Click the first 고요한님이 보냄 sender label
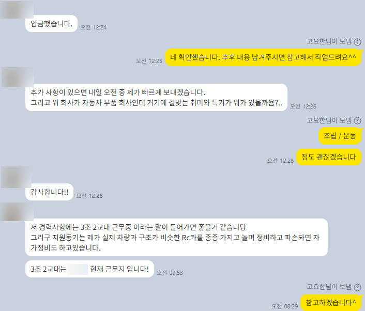 [x=329, y=42]
